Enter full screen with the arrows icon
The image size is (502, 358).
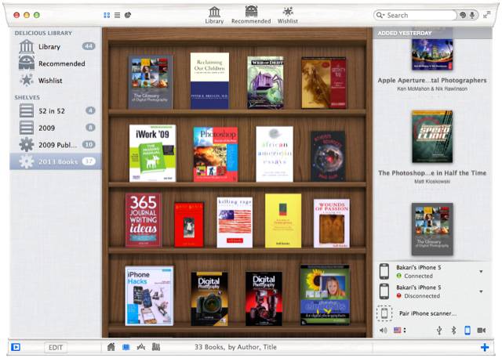[487, 15]
